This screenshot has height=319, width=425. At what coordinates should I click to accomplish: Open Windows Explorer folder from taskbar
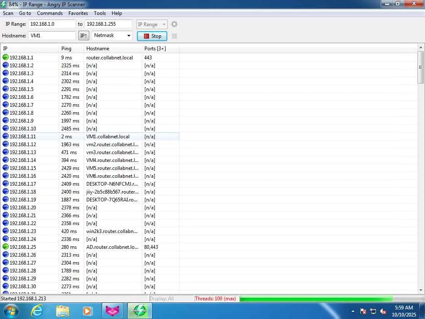click(x=63, y=311)
